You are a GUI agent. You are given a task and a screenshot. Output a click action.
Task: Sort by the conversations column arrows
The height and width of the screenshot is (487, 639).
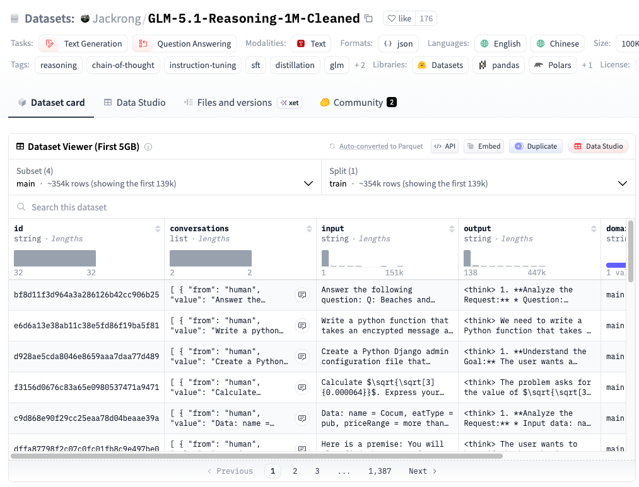[x=309, y=229]
